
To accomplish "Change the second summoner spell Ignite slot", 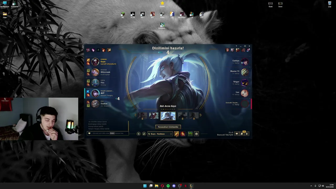I will click(183, 134).
